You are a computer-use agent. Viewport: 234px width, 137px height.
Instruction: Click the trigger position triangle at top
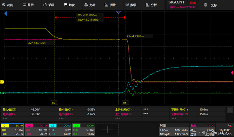[x=119, y=13]
